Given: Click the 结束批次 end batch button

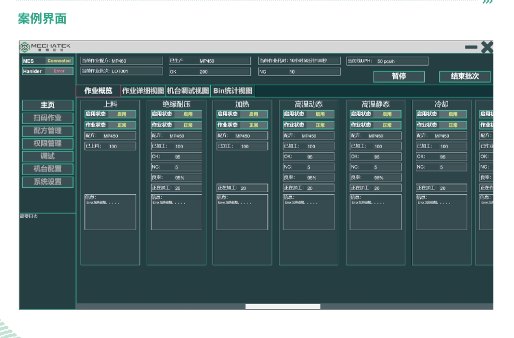Looking at the screenshot, I should [x=464, y=77].
